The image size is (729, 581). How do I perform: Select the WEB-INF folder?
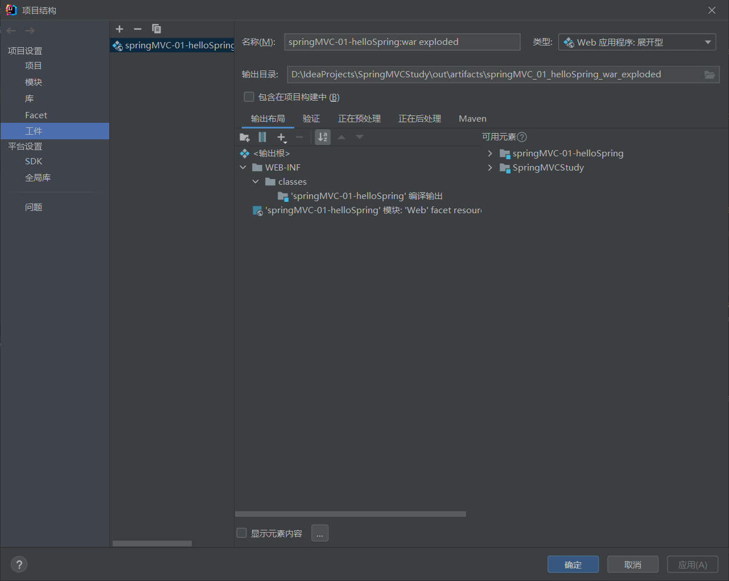[x=277, y=168]
